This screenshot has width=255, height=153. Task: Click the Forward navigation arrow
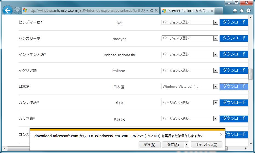(17, 10)
